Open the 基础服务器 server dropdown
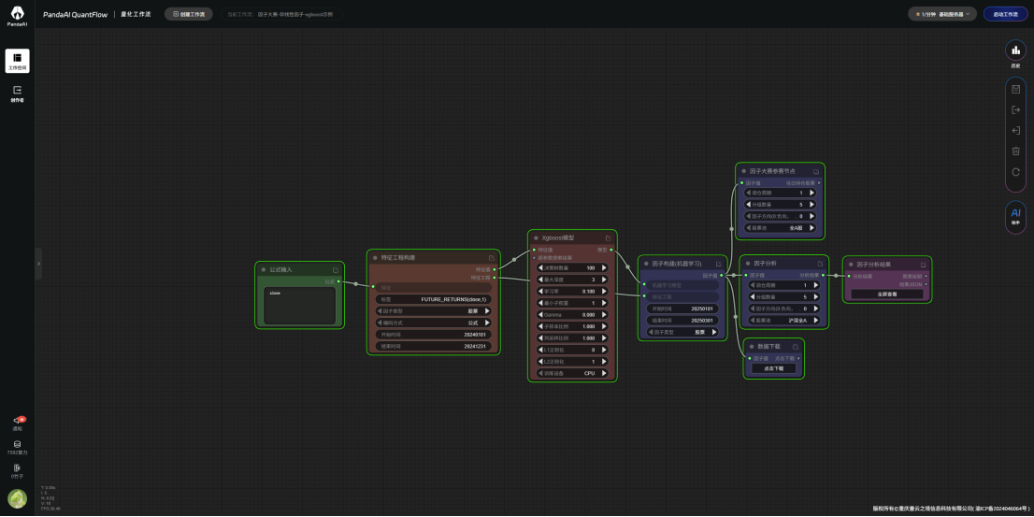Image resolution: width=1034 pixels, height=517 pixels. pyautogui.click(x=943, y=14)
